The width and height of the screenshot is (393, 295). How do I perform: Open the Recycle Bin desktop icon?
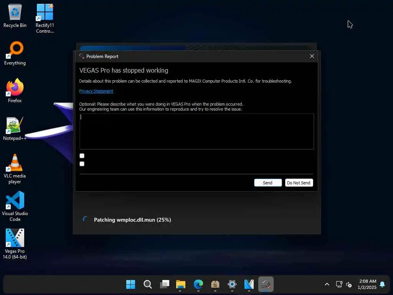coord(15,16)
